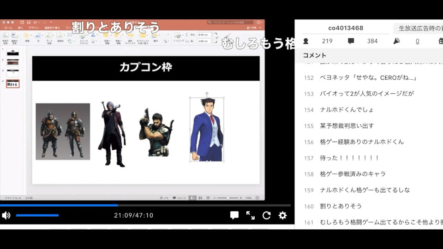Open the Home (ホーム) tab

tap(8, 28)
